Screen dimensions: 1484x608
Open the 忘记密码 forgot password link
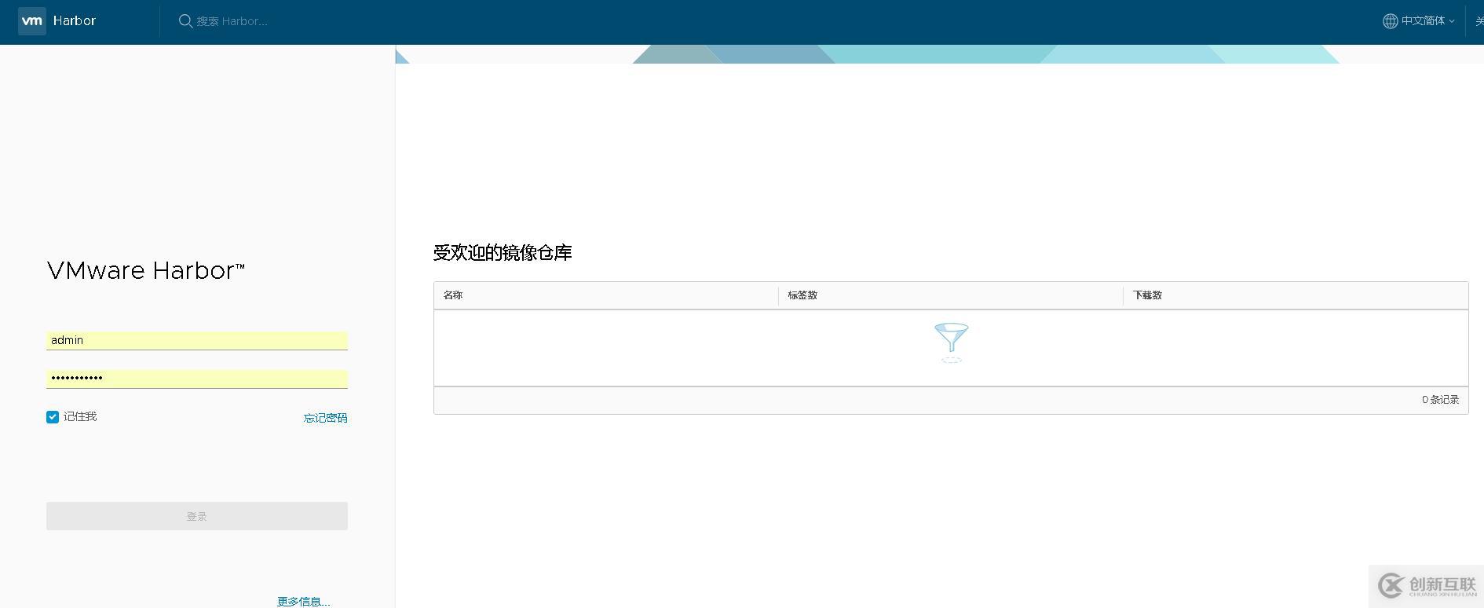[x=326, y=418]
